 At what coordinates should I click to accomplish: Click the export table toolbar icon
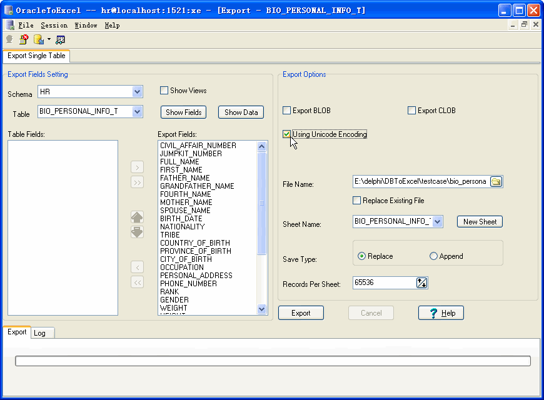tap(39, 39)
